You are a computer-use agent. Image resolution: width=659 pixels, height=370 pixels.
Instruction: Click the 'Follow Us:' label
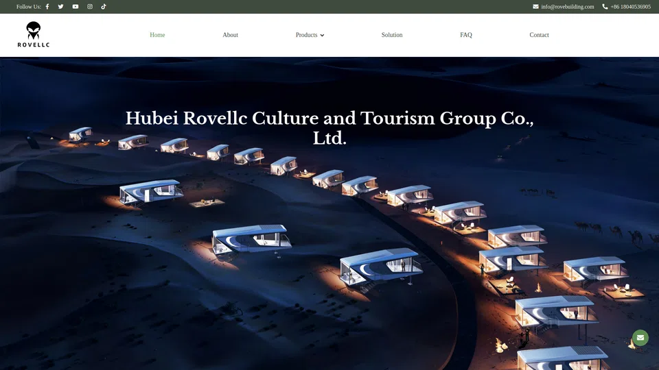29,7
